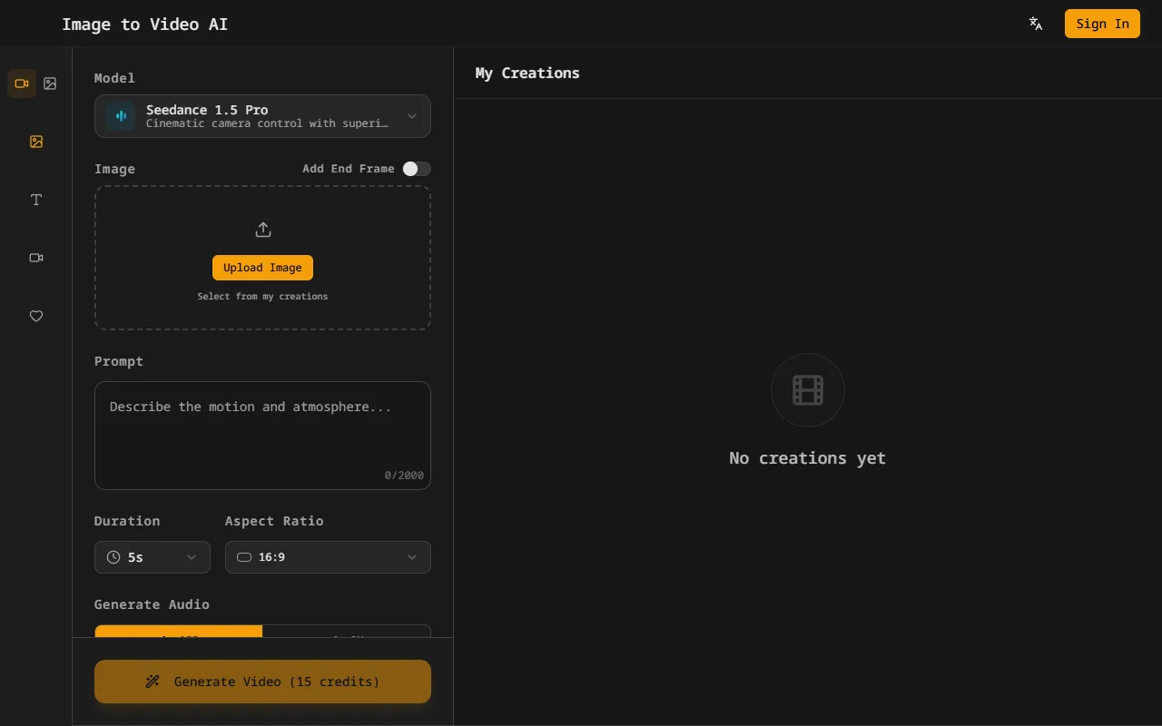
Task: Open Video to Video tool in sidebar
Action: 36,258
